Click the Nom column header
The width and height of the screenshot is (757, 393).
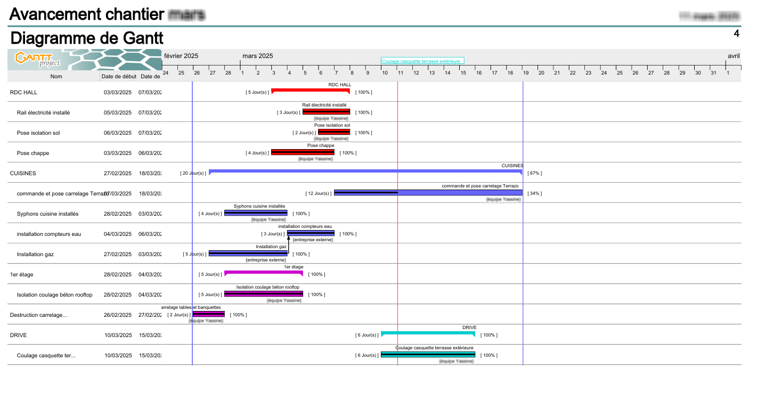coord(56,76)
